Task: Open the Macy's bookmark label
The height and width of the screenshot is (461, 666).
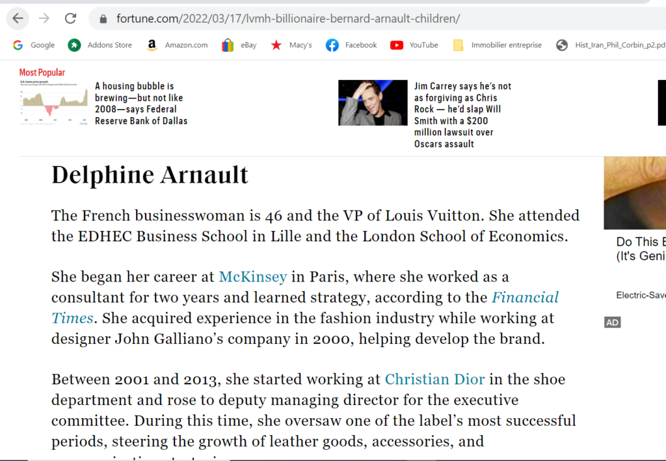Action: [300, 45]
